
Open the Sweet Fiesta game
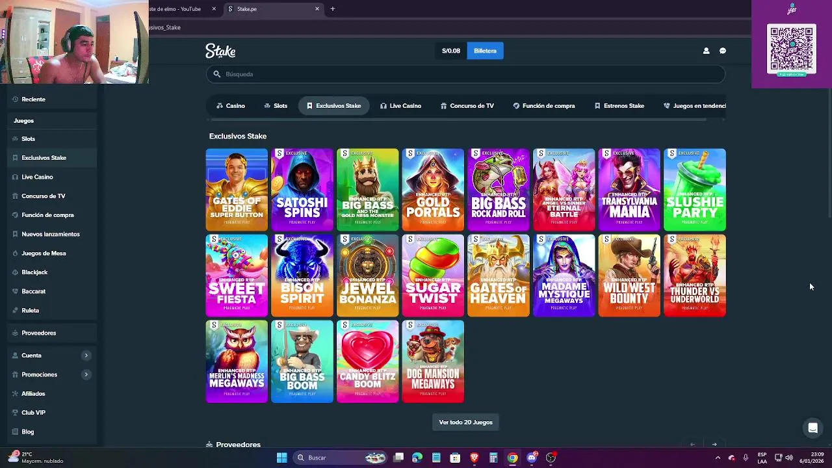pyautogui.click(x=237, y=276)
